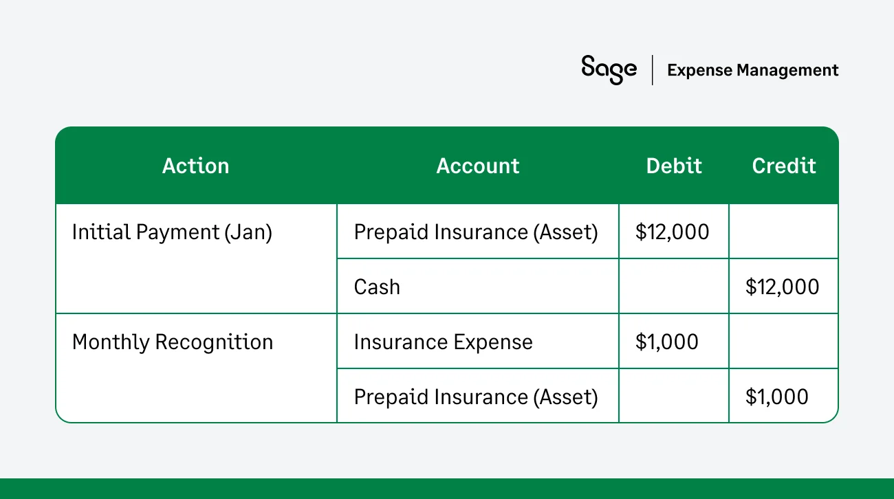Click the Debit column header
This screenshot has width=894, height=499.
(674, 166)
